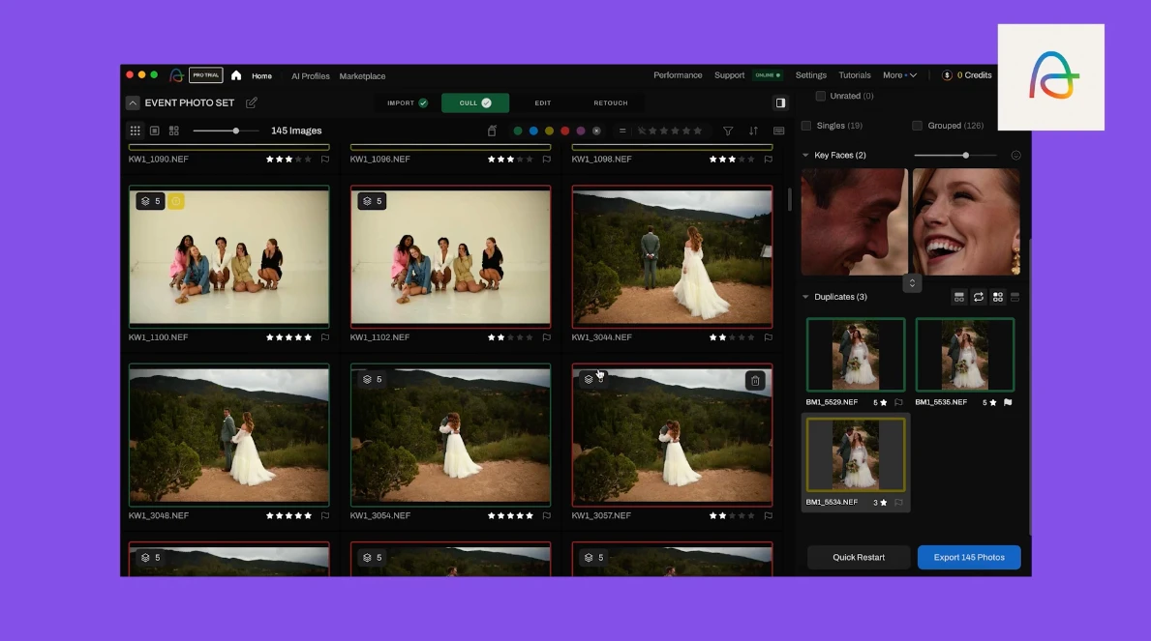Click the flag icon for KW1_3054.NEF
This screenshot has width=1151, height=641.
pos(547,515)
